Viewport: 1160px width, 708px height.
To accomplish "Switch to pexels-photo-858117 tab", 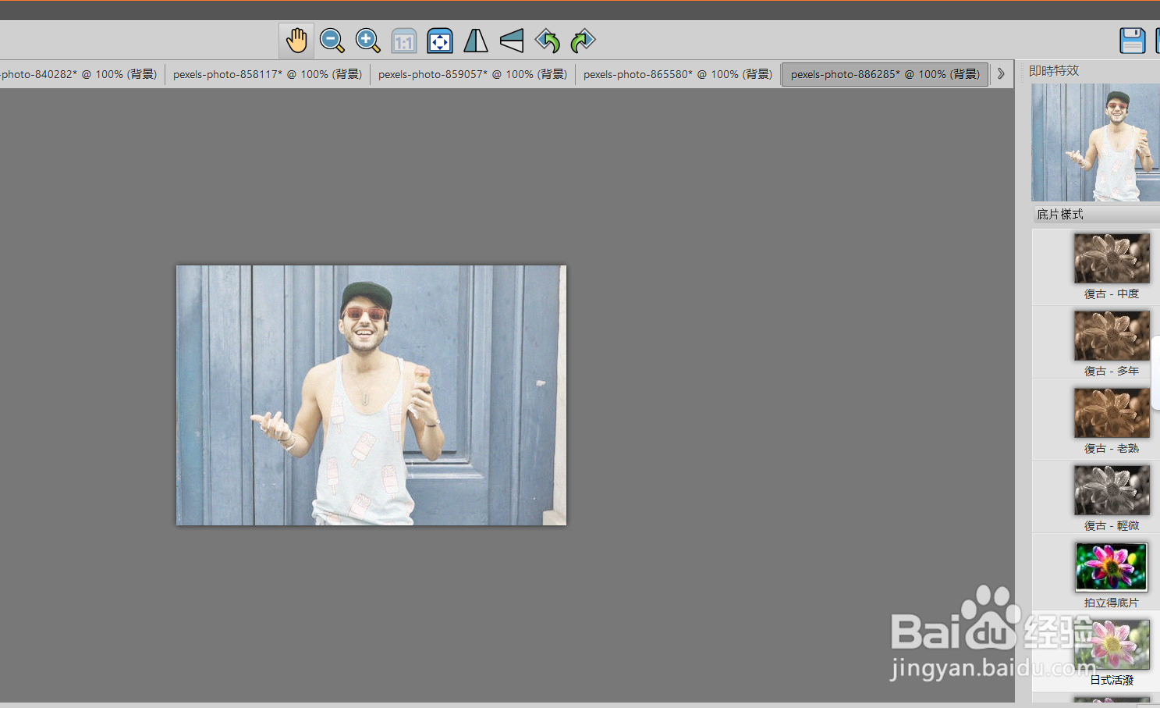I will coord(268,74).
